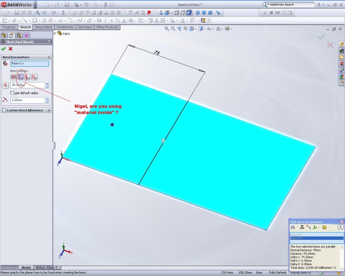
Task: Open the DimXpertManager crosshair tab
Action: pos(26,35)
